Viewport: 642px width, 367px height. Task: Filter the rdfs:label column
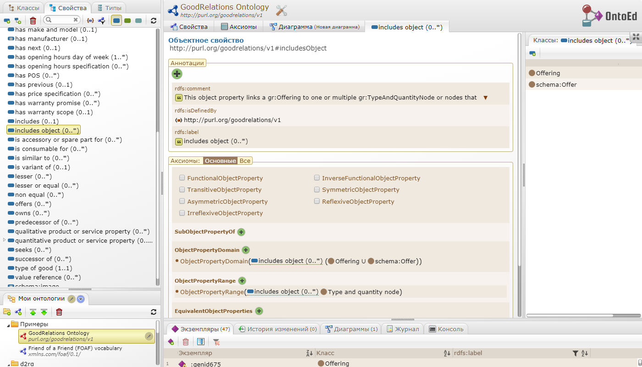pyautogui.click(x=576, y=353)
